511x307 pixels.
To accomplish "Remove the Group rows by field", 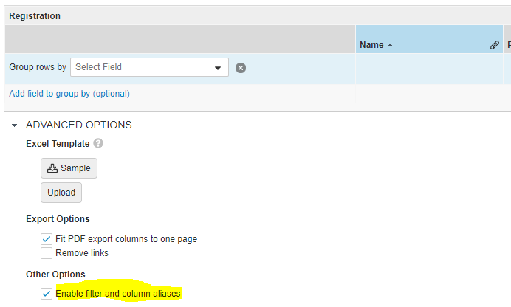I will 241,68.
